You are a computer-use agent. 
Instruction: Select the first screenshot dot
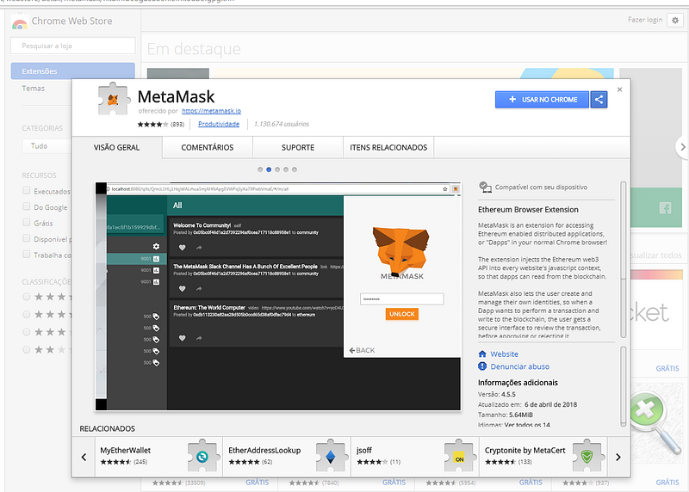[260, 169]
